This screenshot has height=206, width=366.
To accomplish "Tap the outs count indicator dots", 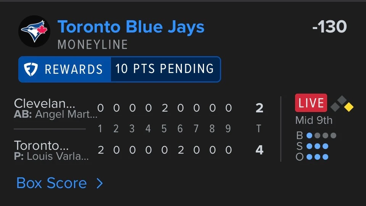I will point(318,157).
